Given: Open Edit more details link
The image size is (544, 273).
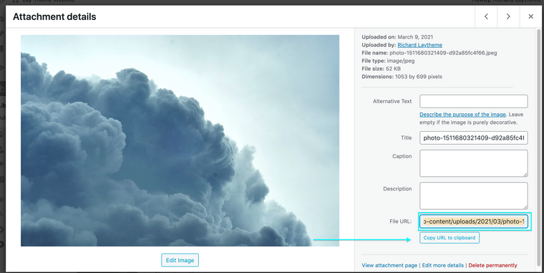Looking at the screenshot, I should [x=442, y=265].
